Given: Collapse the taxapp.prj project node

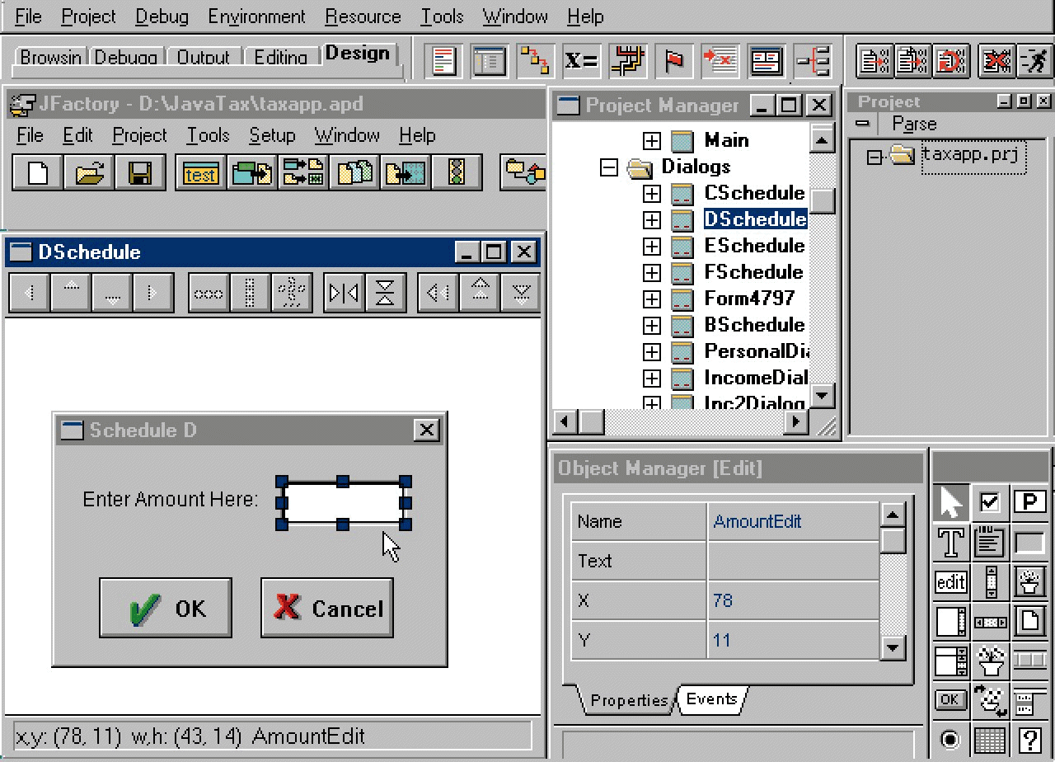Looking at the screenshot, I should 874,157.
